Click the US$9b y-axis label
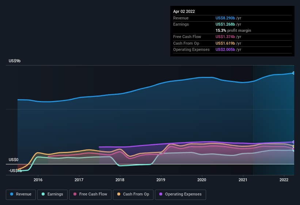 (15, 61)
